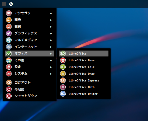Select the システム menu entry
The image size is (148, 121).
[x=30, y=74]
